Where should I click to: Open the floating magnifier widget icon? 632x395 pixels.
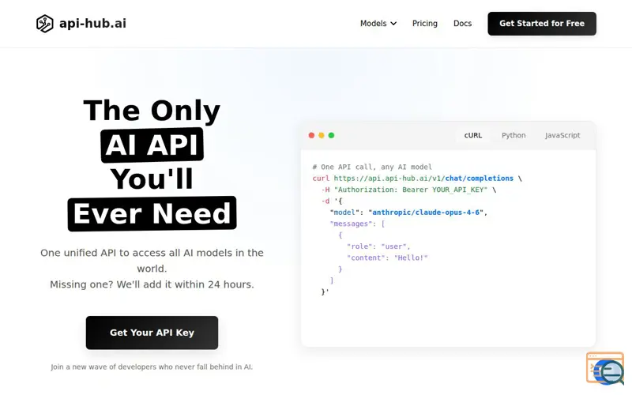(x=605, y=368)
